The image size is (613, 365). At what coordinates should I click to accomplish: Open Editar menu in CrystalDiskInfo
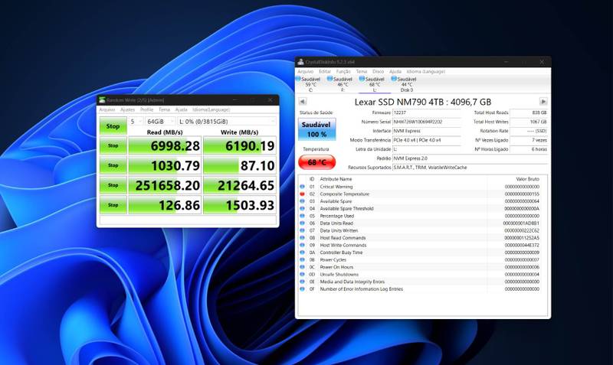pyautogui.click(x=324, y=71)
